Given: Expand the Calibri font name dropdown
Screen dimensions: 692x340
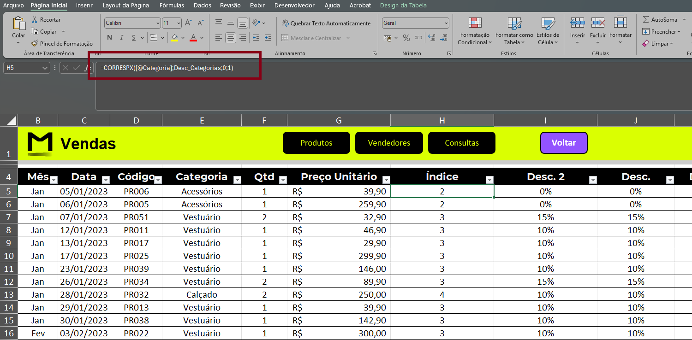Looking at the screenshot, I should click(158, 23).
